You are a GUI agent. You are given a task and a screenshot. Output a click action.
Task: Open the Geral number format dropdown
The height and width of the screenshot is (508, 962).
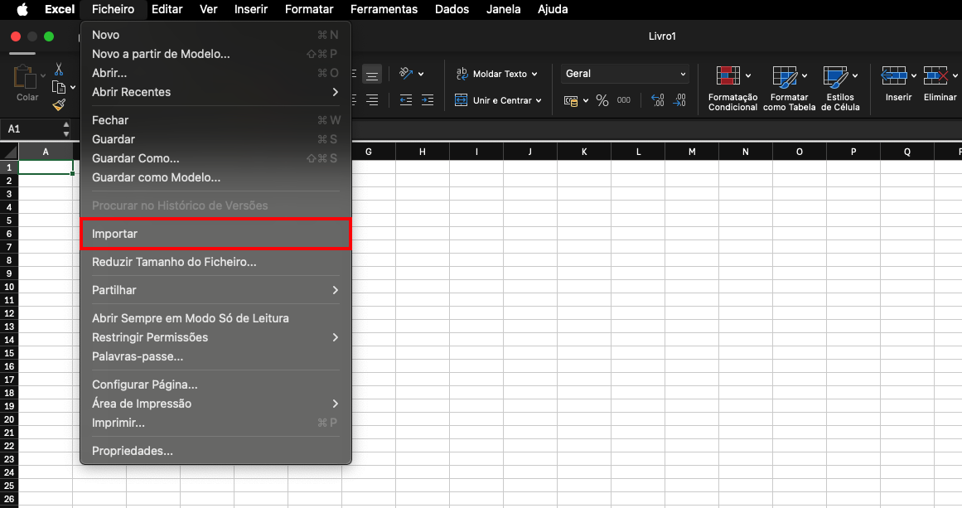625,74
